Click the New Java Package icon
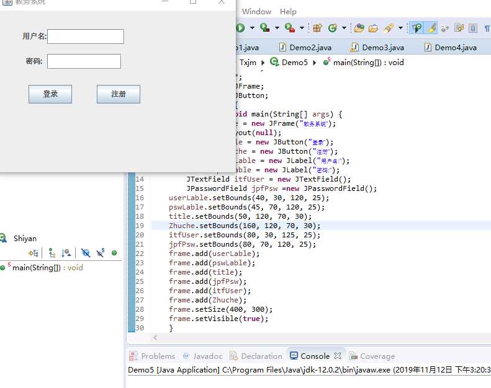 [317, 28]
